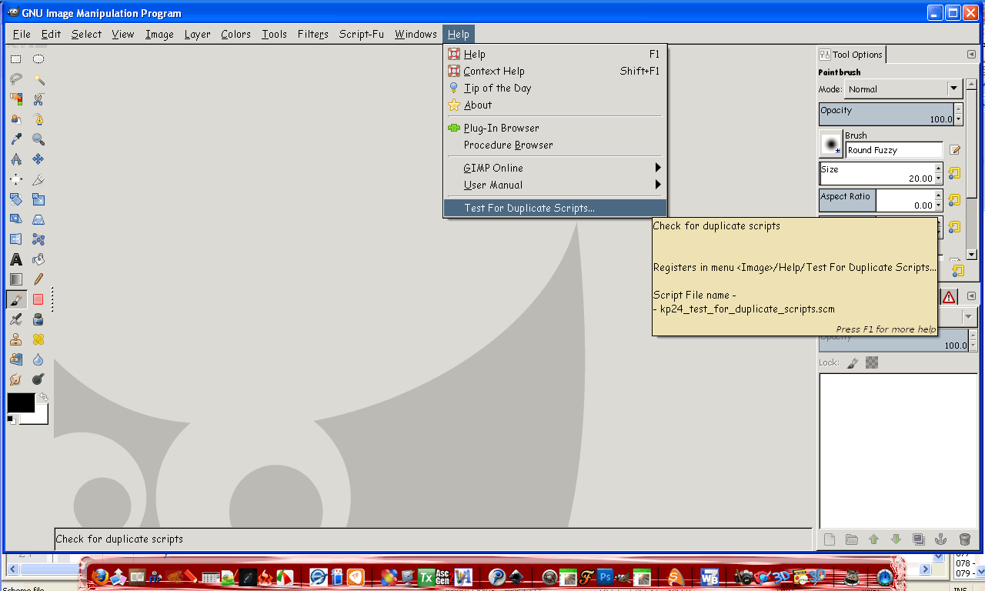Delete layer using the trash icon
This screenshot has height=591, width=985.
(x=964, y=539)
